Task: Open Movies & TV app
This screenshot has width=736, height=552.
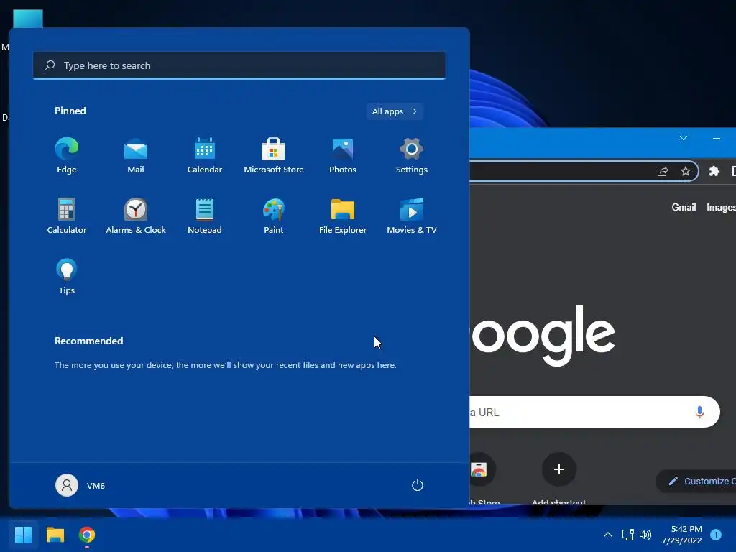Action: pos(412,216)
